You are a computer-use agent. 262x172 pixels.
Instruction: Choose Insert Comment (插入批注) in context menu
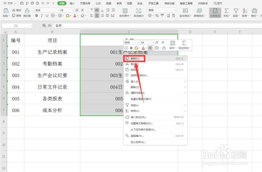[x=155, y=117]
